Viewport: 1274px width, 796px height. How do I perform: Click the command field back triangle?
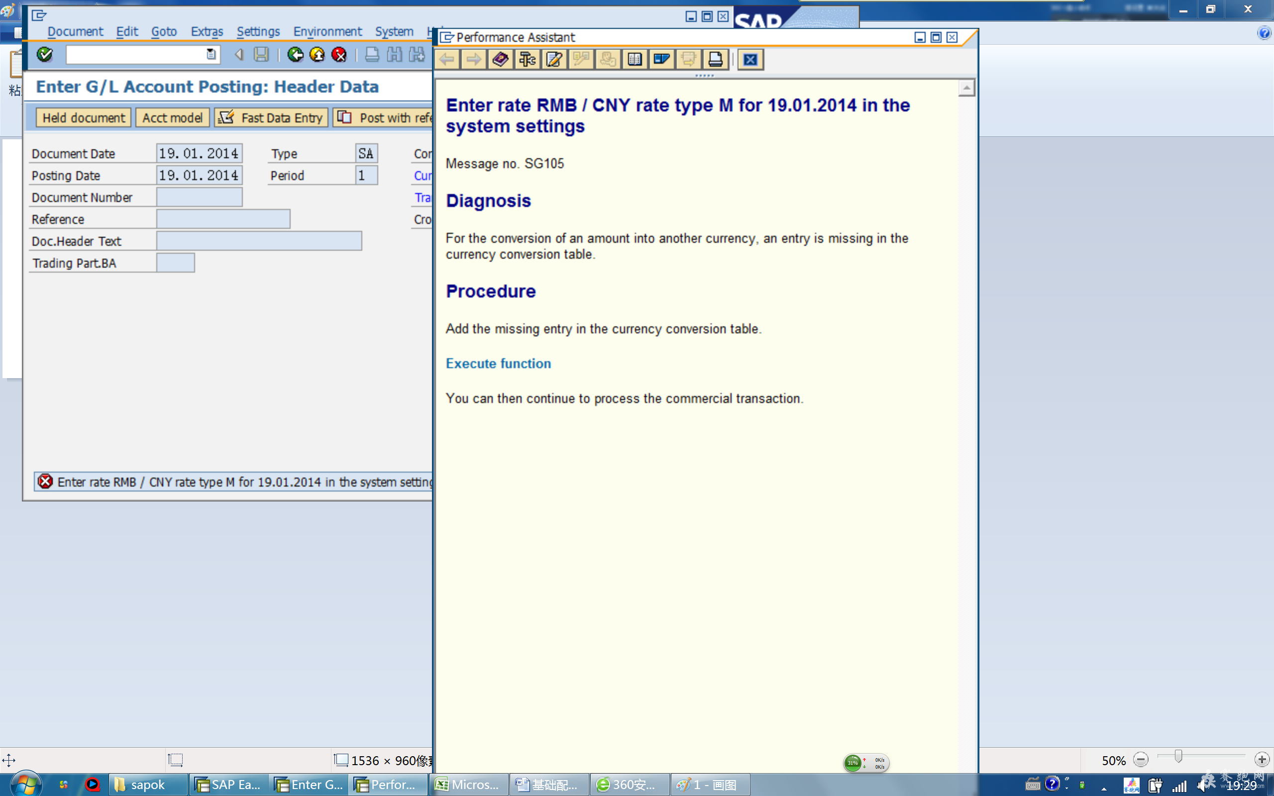click(239, 54)
